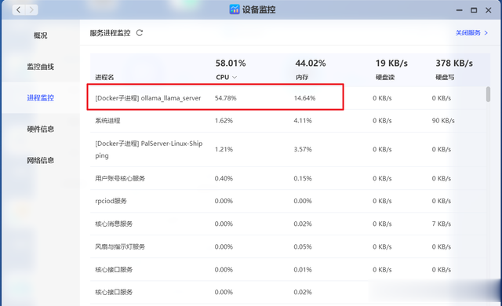Sort by 硬盘读 column header

[385, 77]
